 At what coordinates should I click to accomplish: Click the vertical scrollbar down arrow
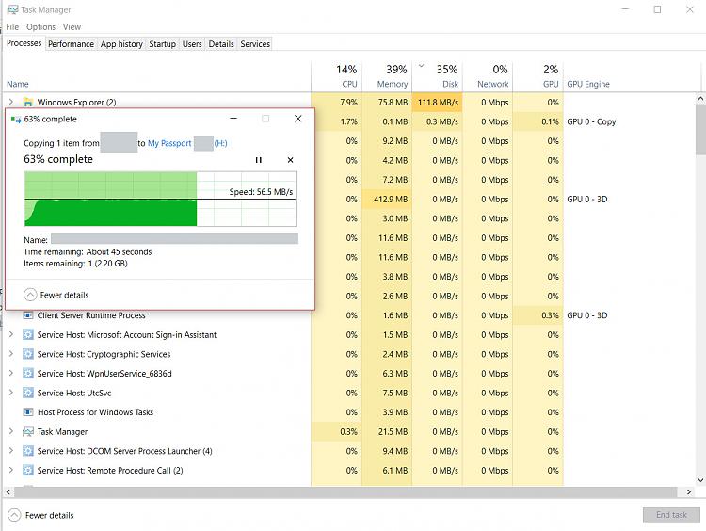700,480
